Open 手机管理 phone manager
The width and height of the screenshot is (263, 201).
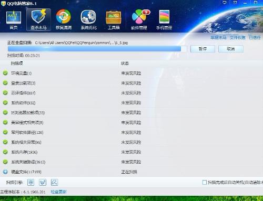point(164,19)
